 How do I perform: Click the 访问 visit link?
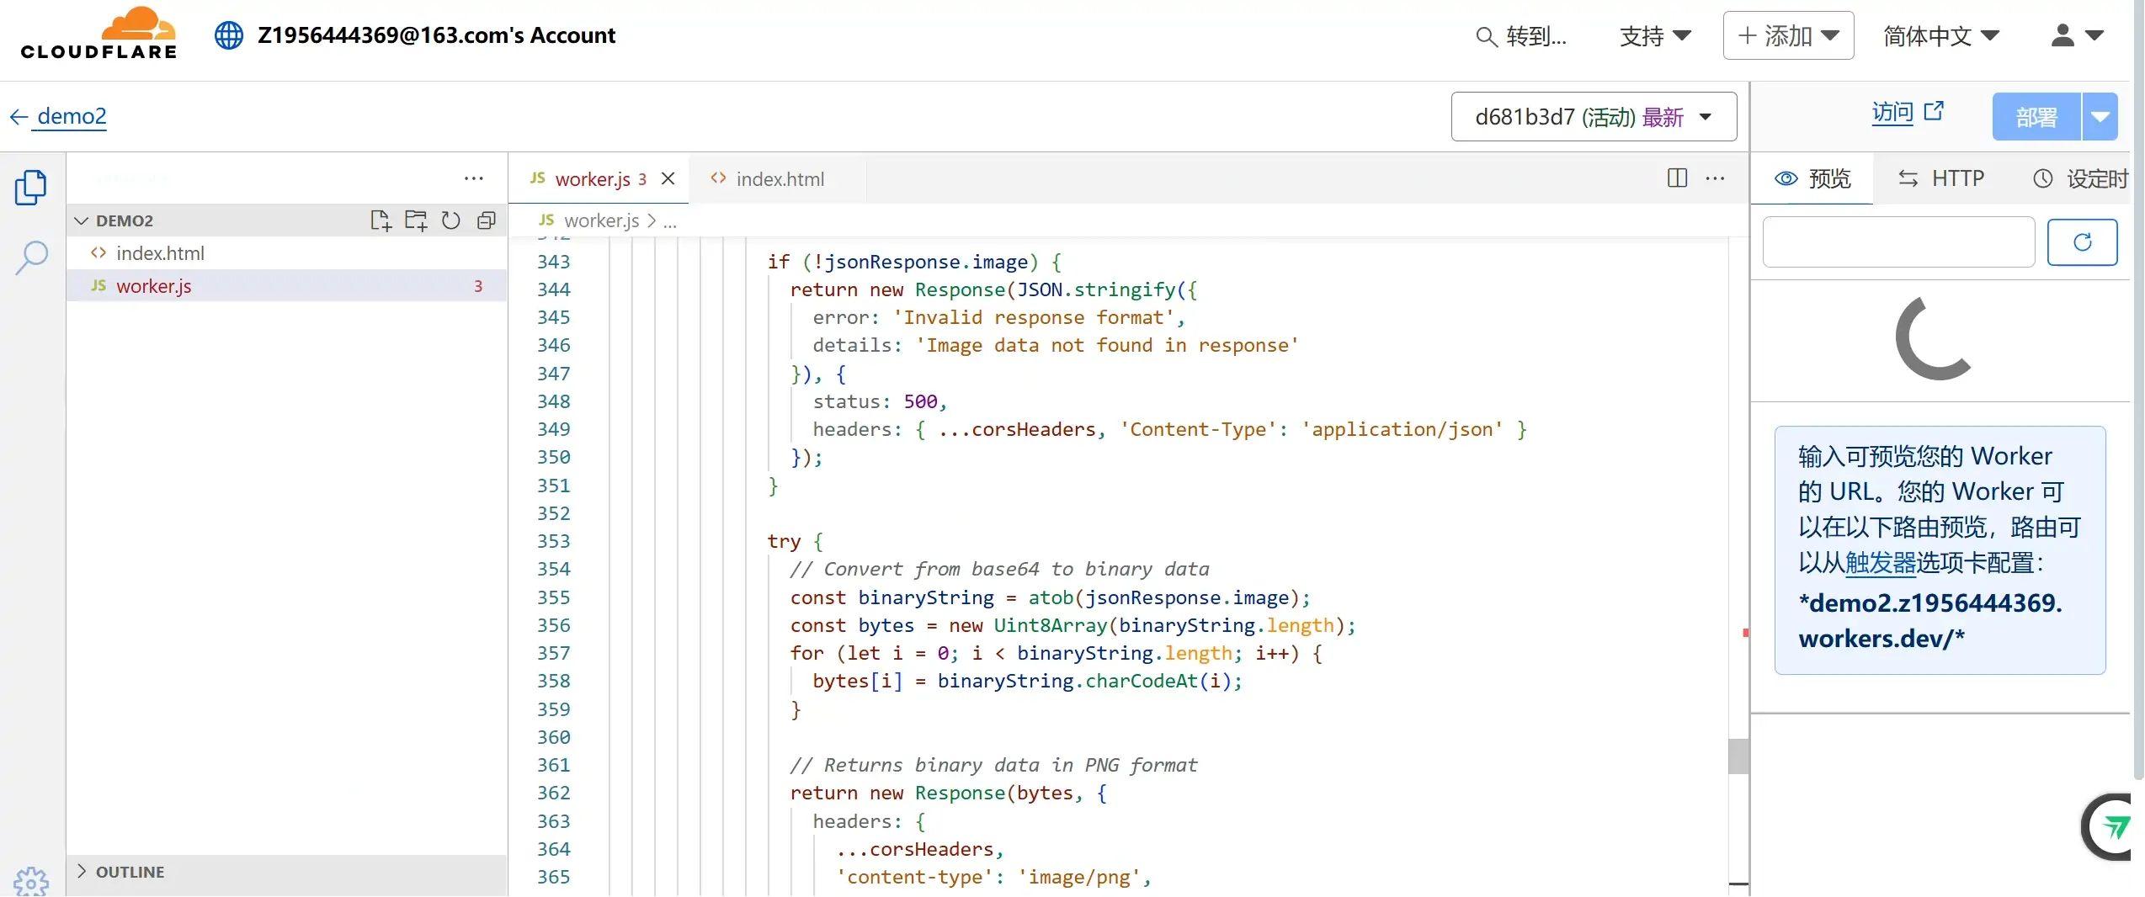coord(1892,112)
